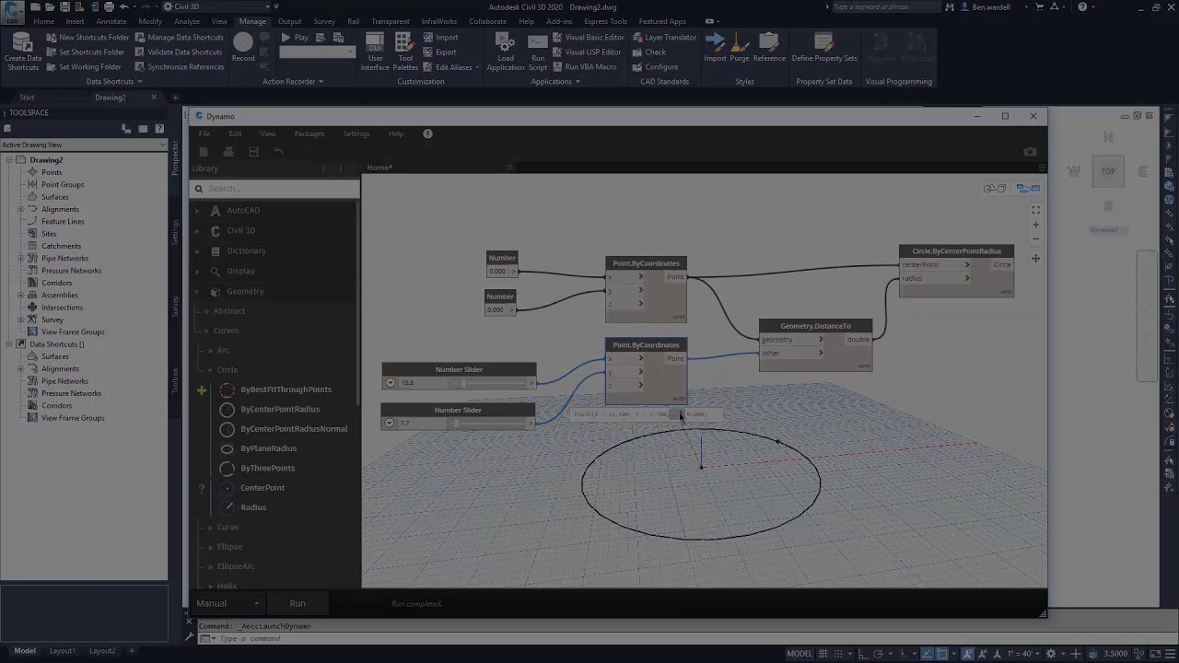Click Dynamo canvas zoom in plus
Viewport: 1179px width, 663px height.
(1035, 225)
